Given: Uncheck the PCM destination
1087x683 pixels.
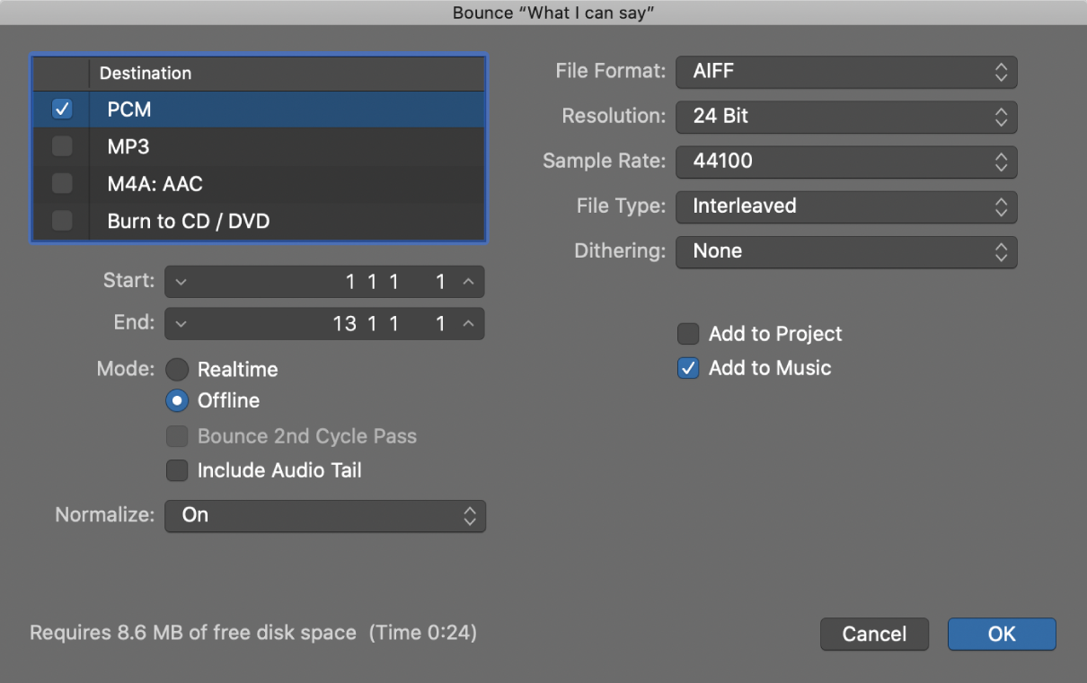Looking at the screenshot, I should coord(61,109).
